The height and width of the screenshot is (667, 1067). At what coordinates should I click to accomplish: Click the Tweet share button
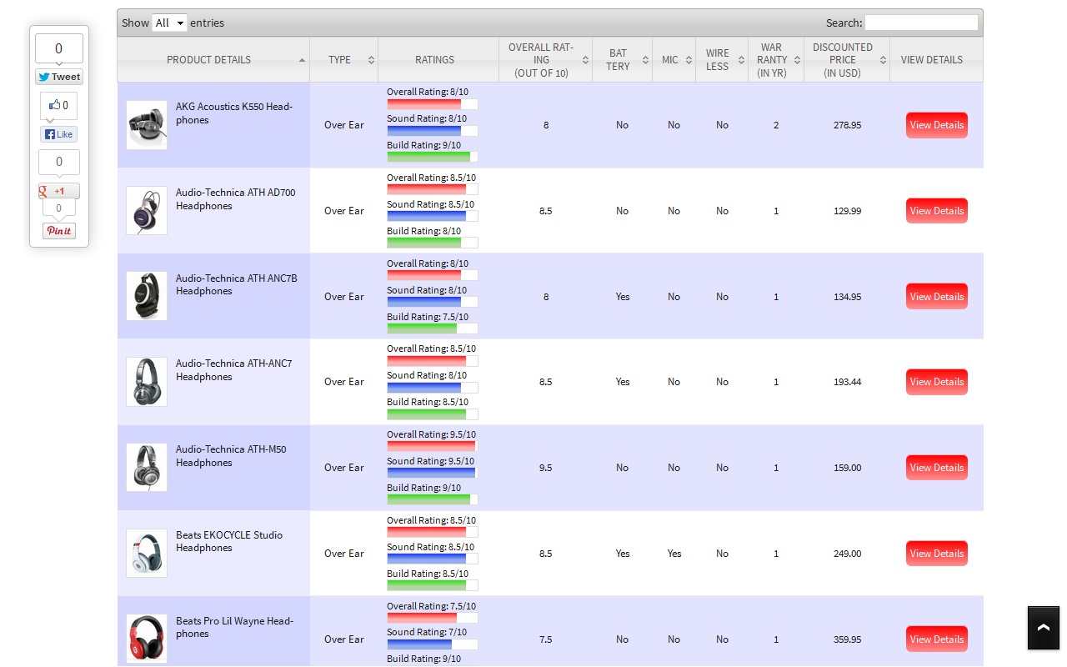click(58, 77)
